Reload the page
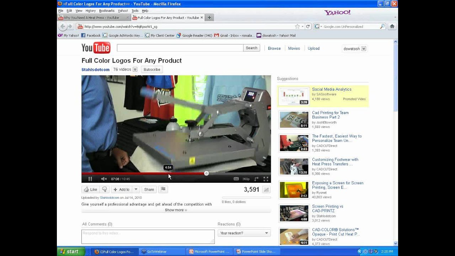This screenshot has height=256, width=455. 308,26
